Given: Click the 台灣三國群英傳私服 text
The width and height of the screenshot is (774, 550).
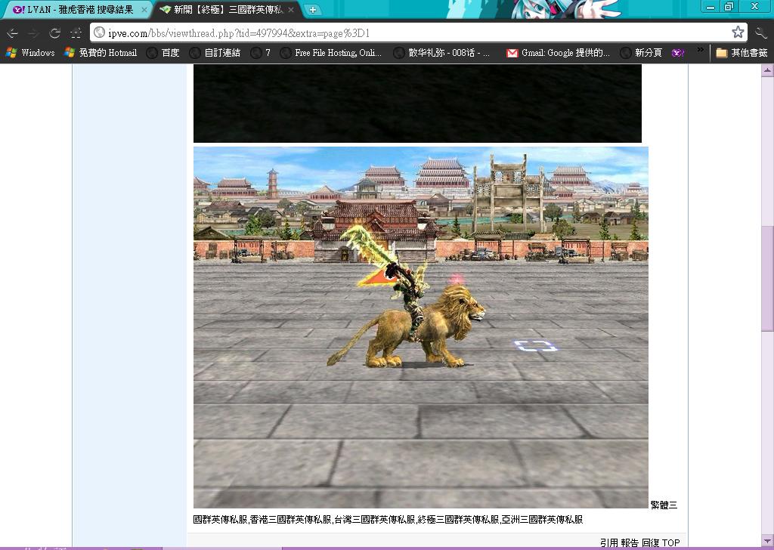Looking at the screenshot, I should (375, 520).
